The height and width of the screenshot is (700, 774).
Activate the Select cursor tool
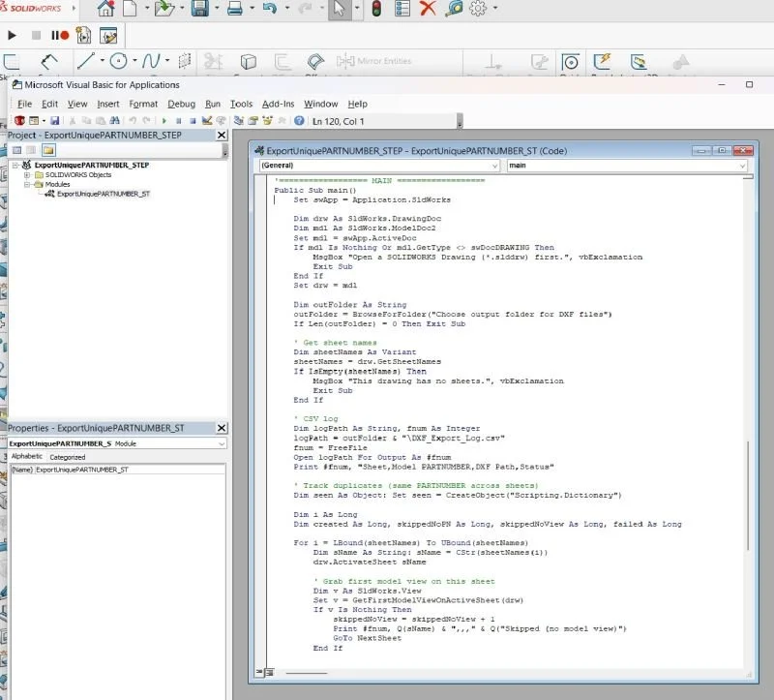[340, 9]
